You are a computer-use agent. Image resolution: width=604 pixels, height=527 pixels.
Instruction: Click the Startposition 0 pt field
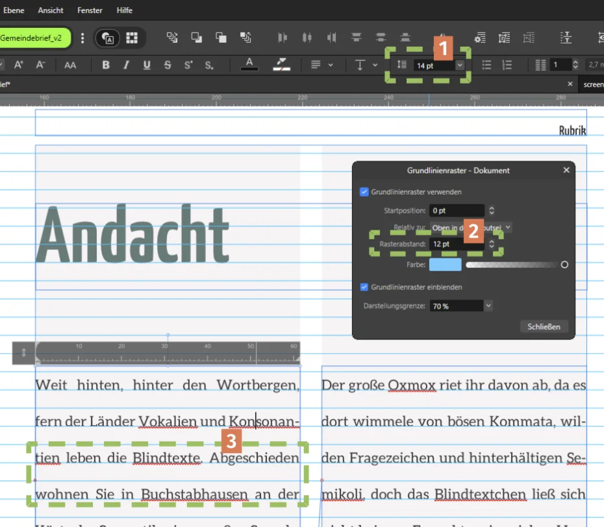(457, 210)
